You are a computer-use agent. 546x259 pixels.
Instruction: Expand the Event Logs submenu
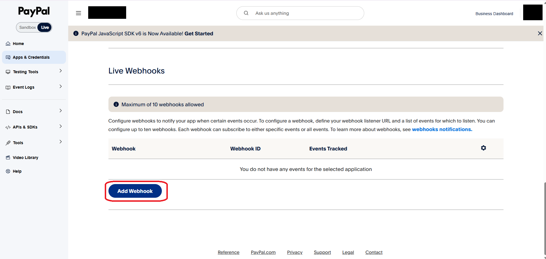61,86
